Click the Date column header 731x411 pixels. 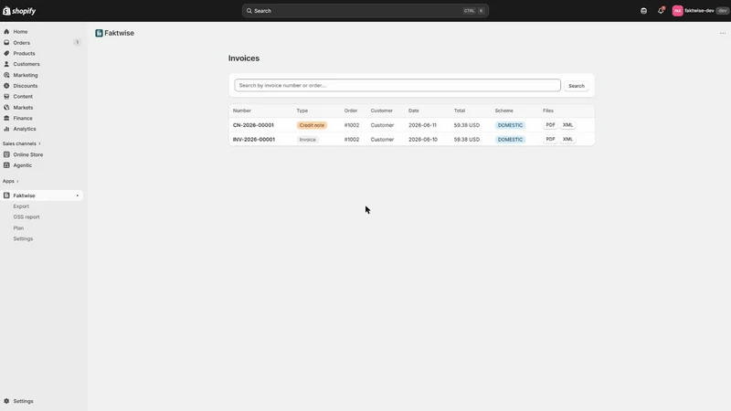pyautogui.click(x=414, y=111)
